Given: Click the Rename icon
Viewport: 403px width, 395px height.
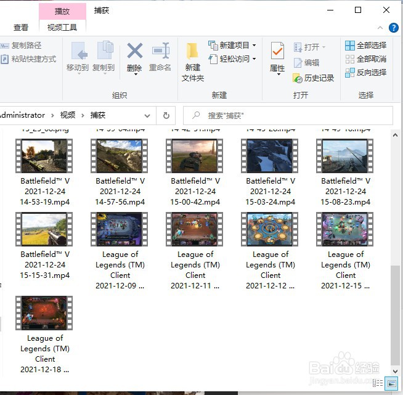Looking at the screenshot, I should tap(160, 51).
